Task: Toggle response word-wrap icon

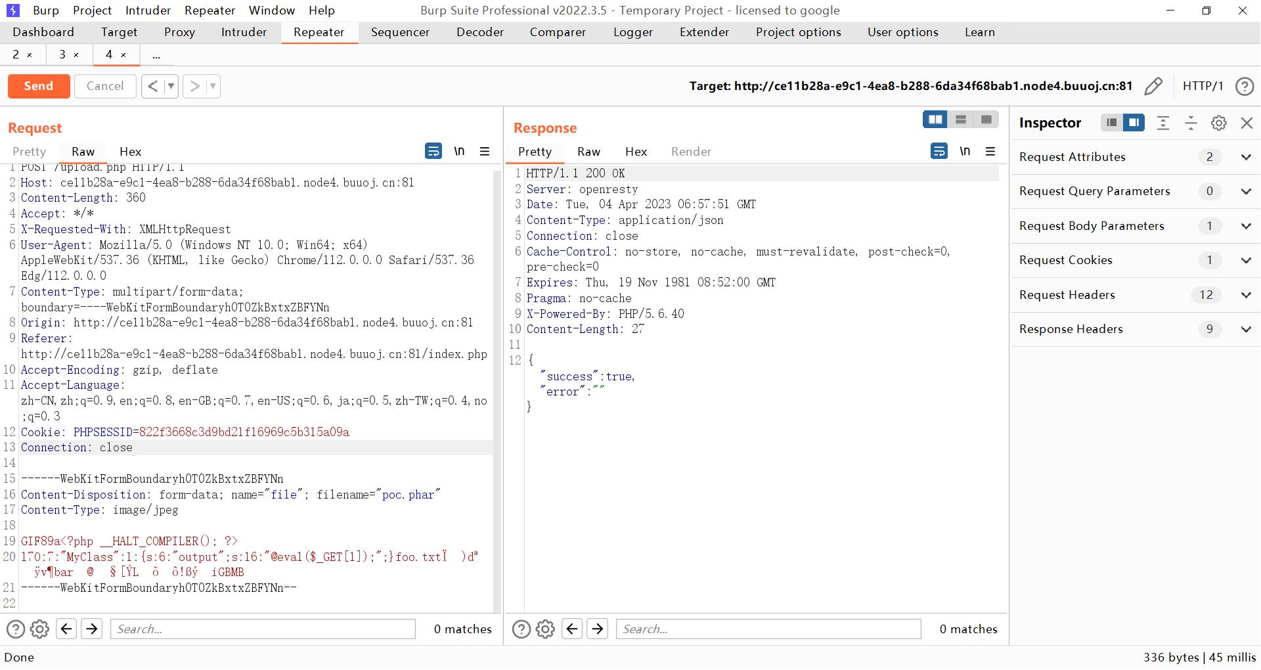Action: pos(939,151)
